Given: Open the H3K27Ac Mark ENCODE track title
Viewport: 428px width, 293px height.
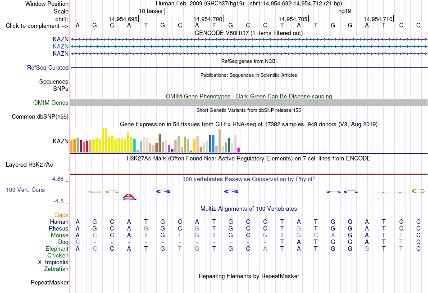Looking at the screenshot, I should pos(249,159).
